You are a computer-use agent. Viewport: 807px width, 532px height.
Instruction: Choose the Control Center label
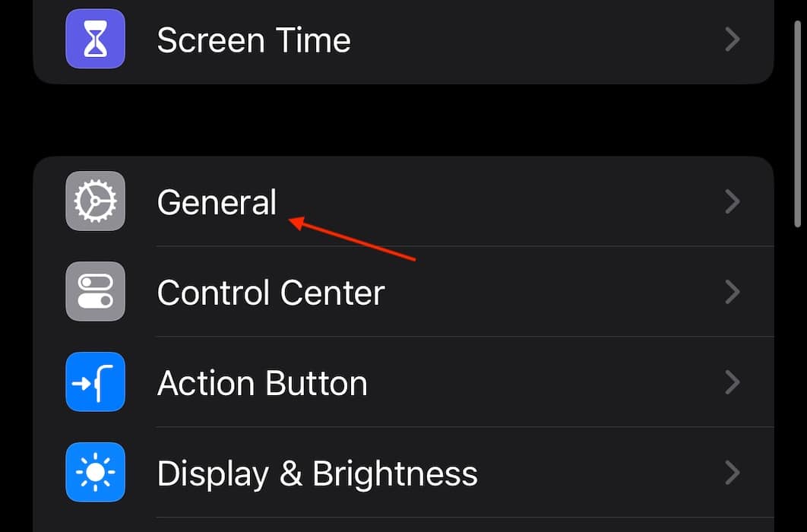click(271, 293)
